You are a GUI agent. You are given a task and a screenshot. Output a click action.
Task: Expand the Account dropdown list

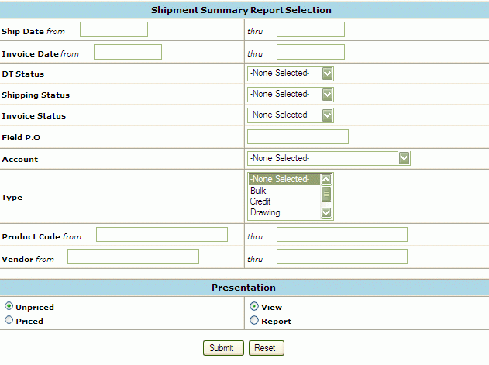[x=328, y=158]
